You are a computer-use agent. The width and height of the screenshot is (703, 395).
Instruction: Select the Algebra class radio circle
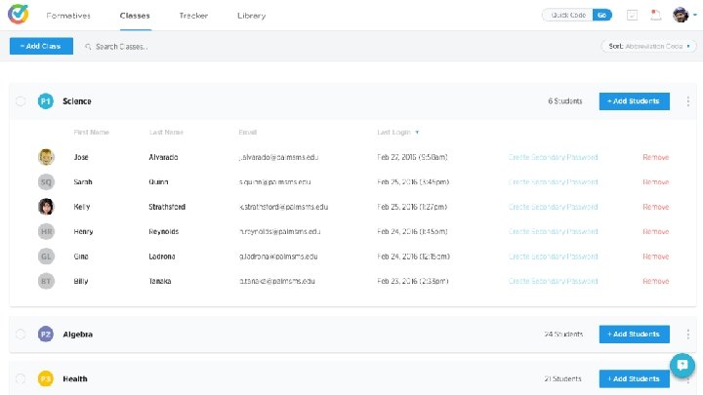point(21,335)
